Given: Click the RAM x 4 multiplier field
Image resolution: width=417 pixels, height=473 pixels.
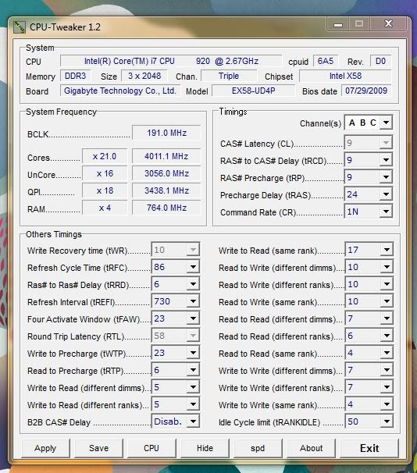Looking at the screenshot, I should [105, 208].
